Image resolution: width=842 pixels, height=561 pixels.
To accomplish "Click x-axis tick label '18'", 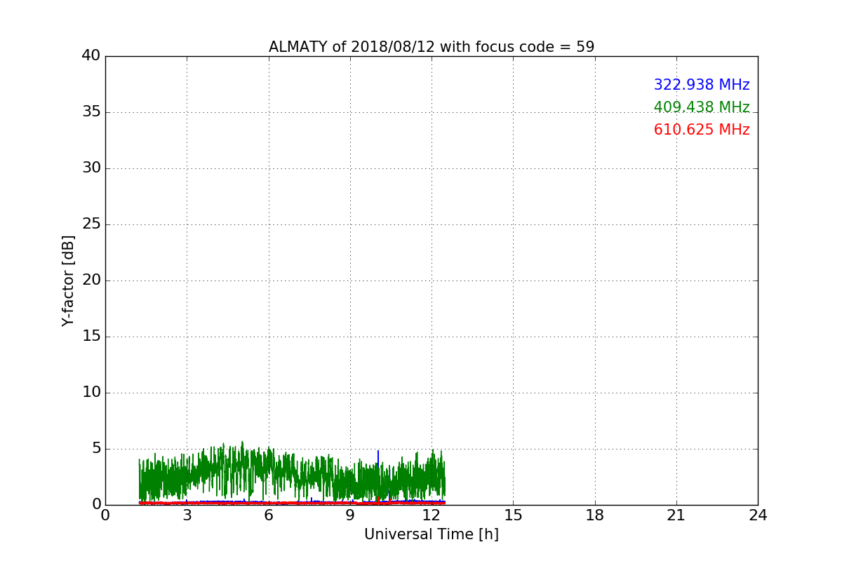I will [595, 515].
